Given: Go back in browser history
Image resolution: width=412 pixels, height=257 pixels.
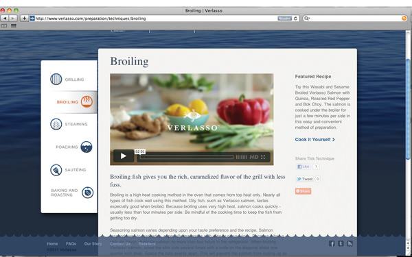Looking at the screenshot, I should point(5,19).
